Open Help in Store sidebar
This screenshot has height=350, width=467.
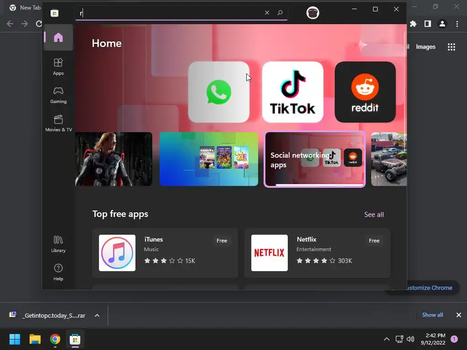[x=58, y=273]
